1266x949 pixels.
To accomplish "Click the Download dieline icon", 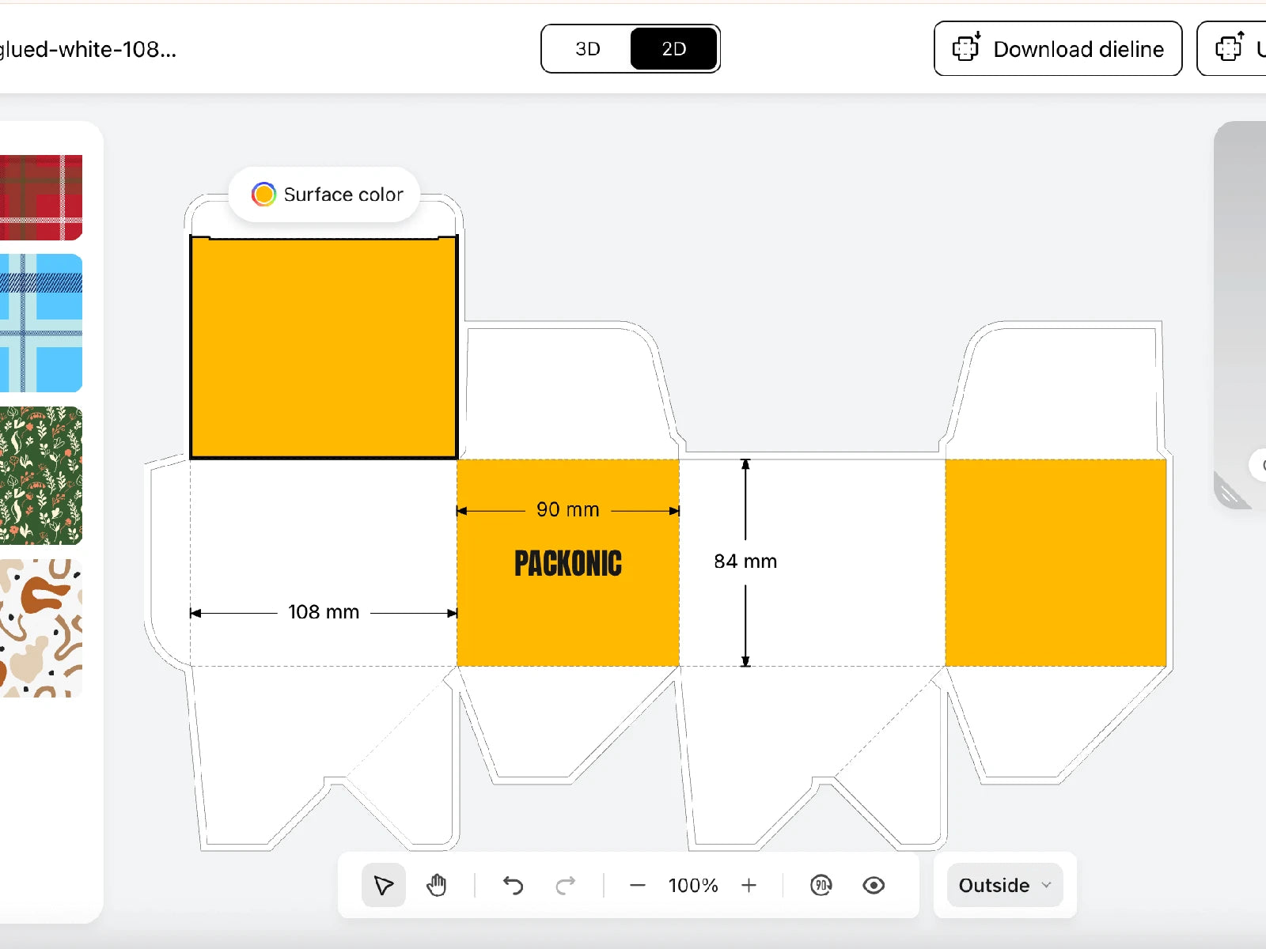I will pos(966,48).
